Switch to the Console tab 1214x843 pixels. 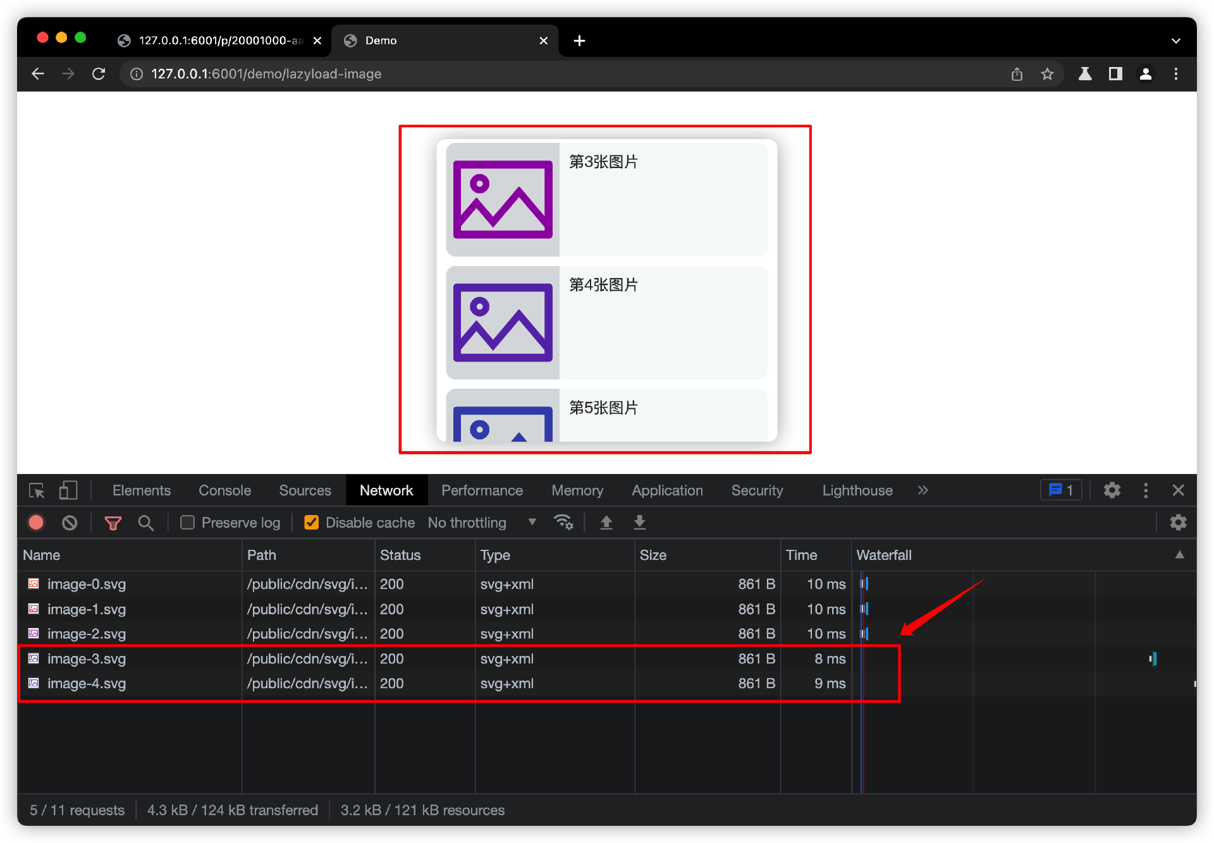224,490
